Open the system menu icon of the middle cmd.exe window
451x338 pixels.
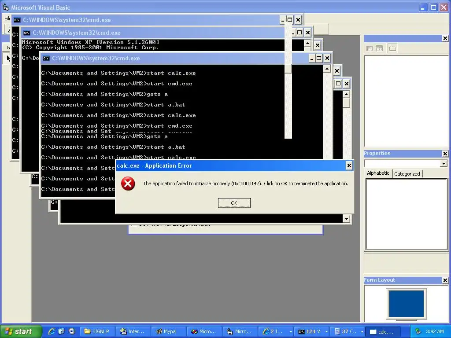pyautogui.click(x=27, y=33)
